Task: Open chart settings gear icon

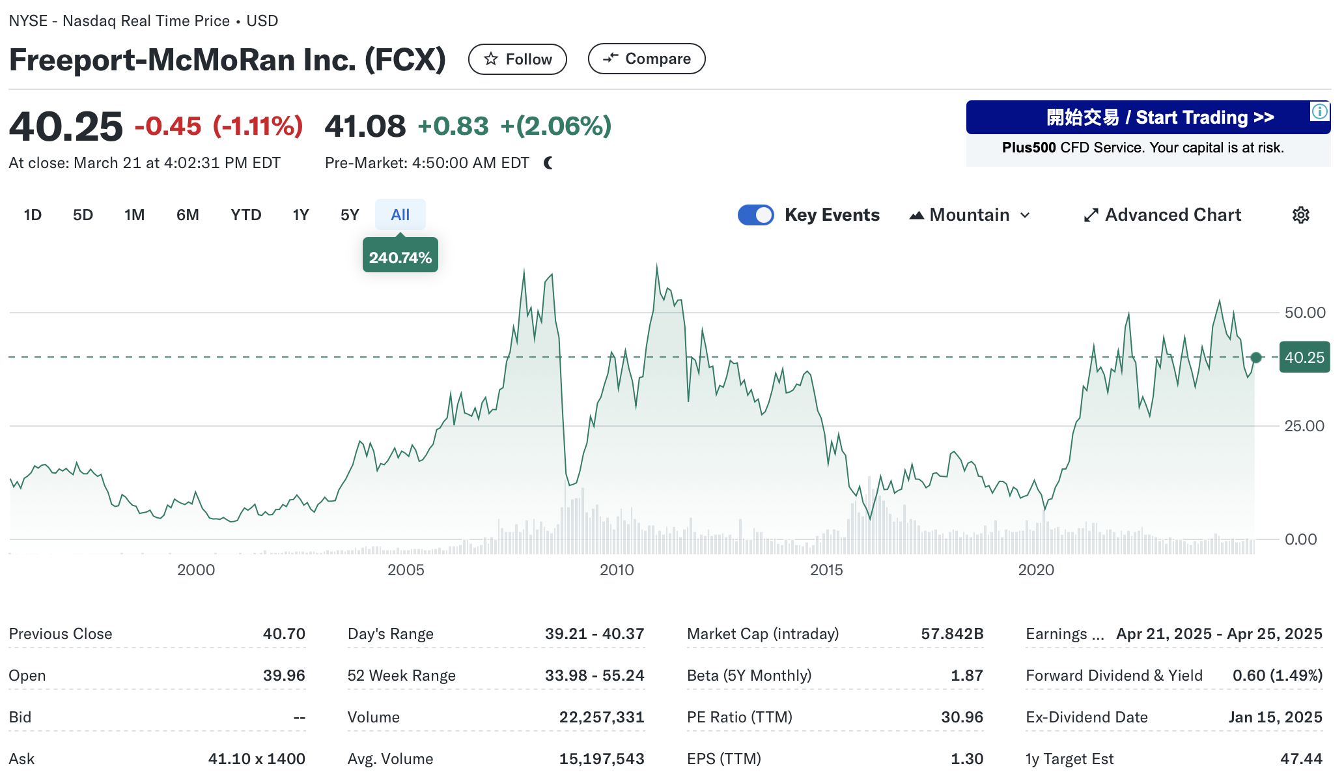Action: click(1300, 215)
